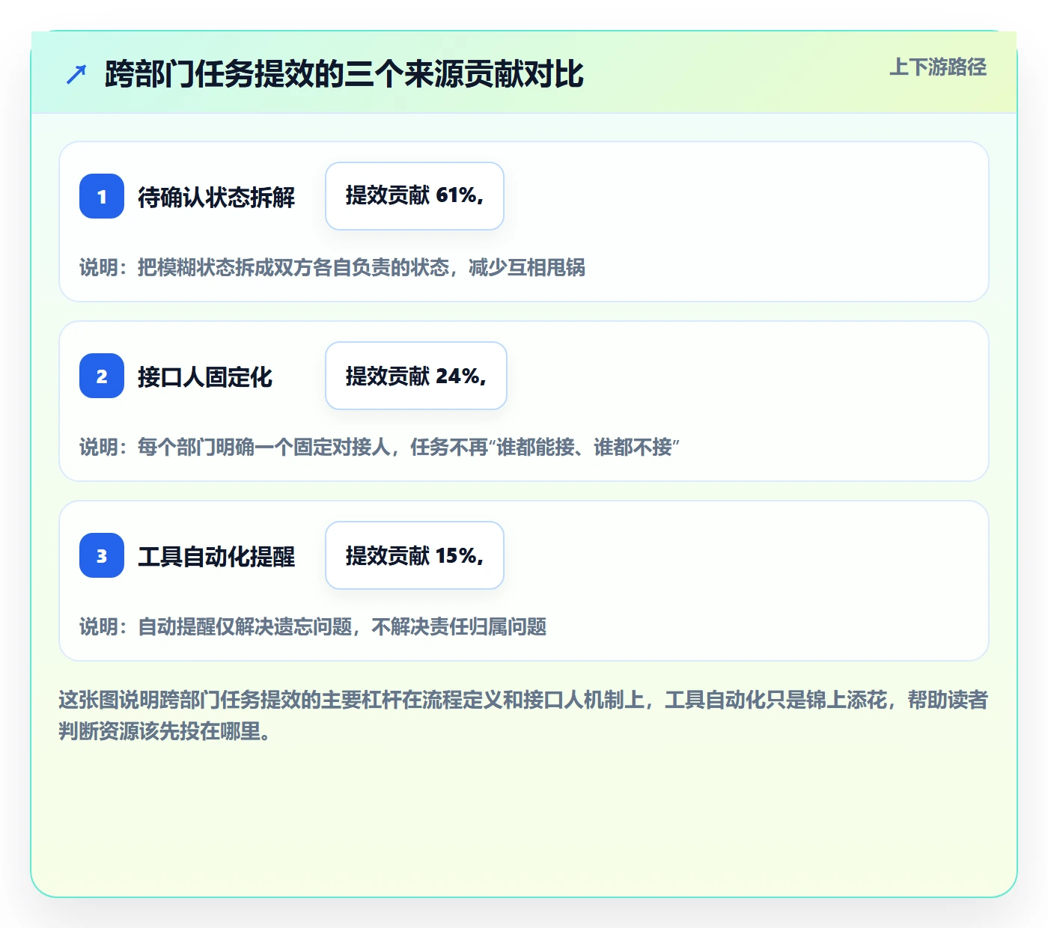Viewport: 1048px width, 928px height.
Task: Click the explanation starting with 把模糊状态拆成双方
Action: coord(332,267)
